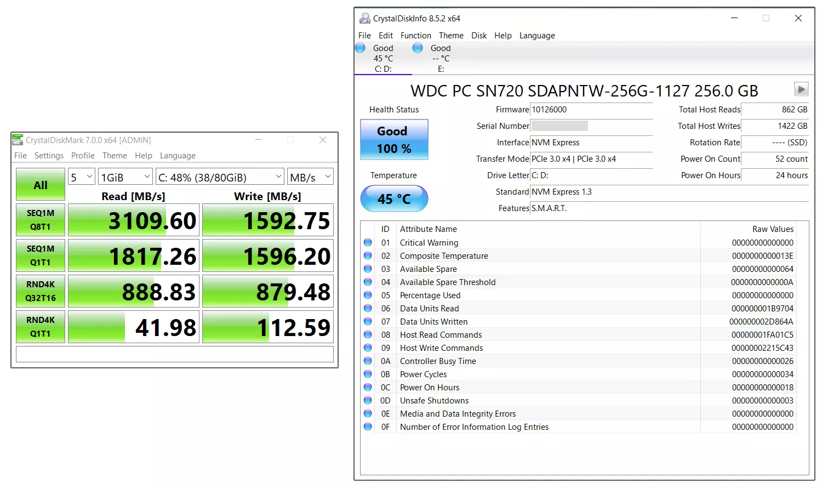
Task: Open File menu in CrystalDiskMark
Action: click(20, 156)
